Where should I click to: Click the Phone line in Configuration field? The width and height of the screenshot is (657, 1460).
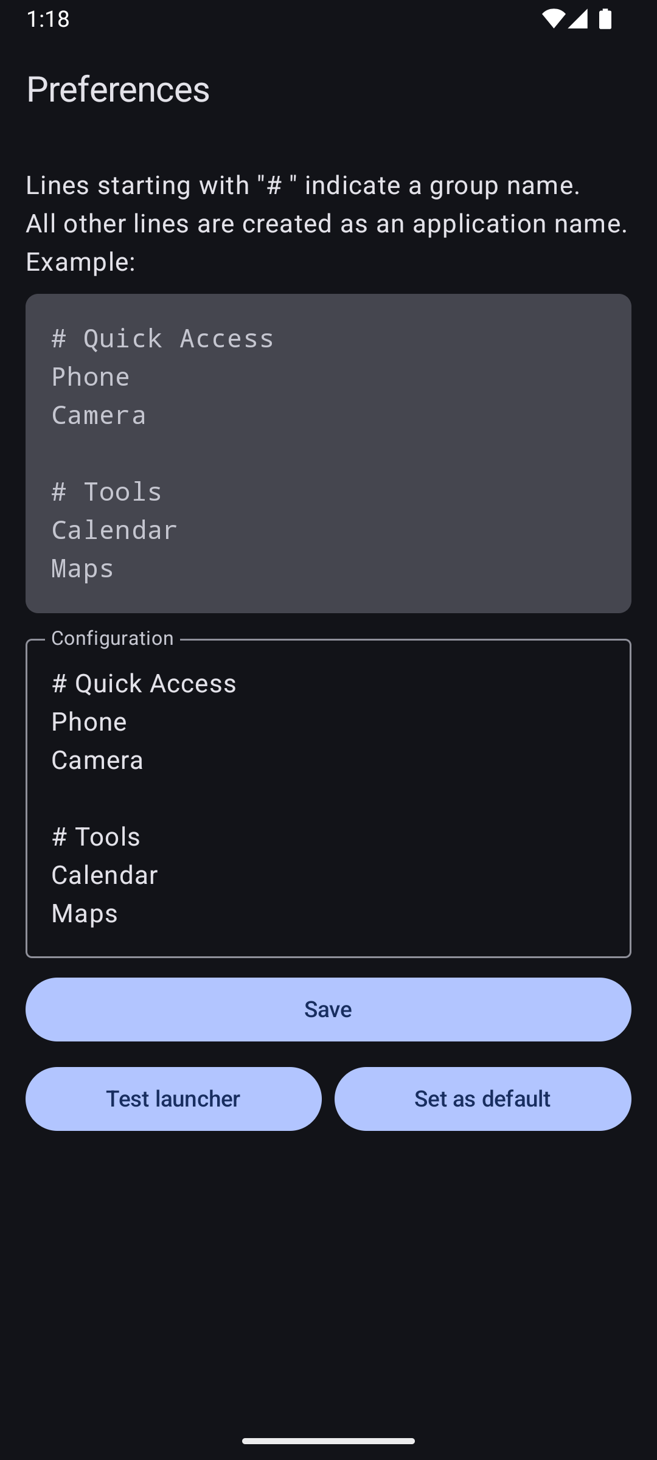[x=89, y=722]
